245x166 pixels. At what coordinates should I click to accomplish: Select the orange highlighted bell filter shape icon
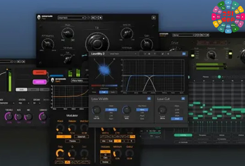[67, 162]
